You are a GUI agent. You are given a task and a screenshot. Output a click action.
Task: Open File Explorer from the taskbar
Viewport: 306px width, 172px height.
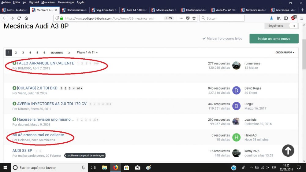(x=104, y=167)
